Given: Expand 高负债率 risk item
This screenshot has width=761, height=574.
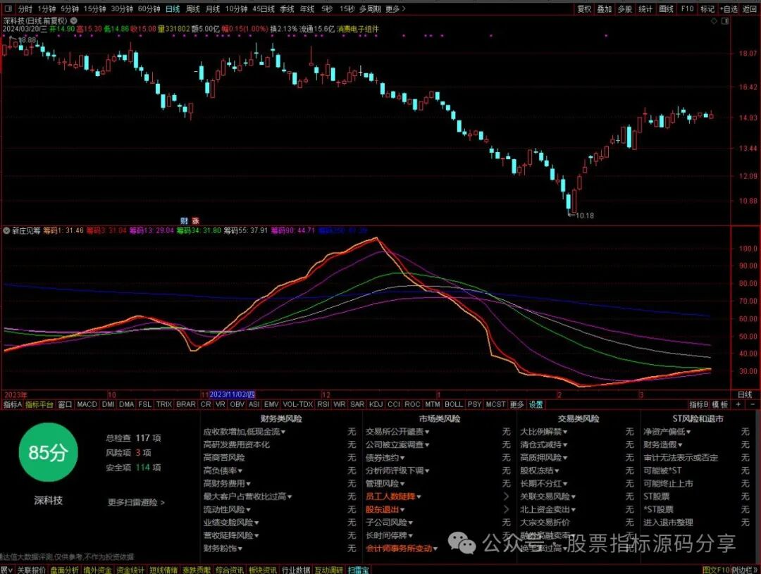Looking at the screenshot, I should (223, 470).
